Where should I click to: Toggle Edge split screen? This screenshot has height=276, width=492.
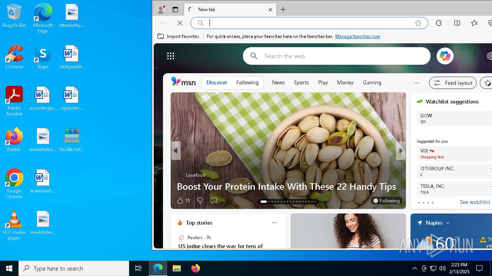(x=457, y=23)
